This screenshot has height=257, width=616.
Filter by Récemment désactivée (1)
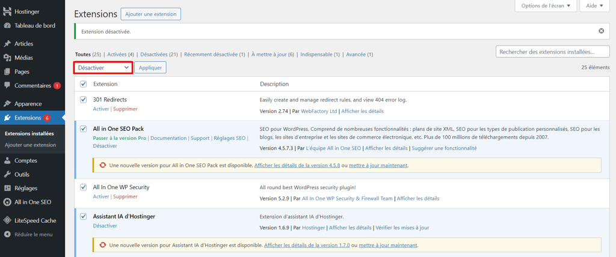coord(215,55)
